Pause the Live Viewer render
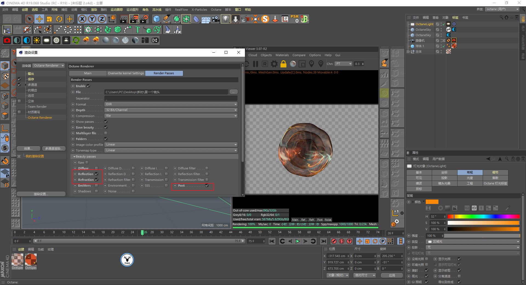Image resolution: width=526 pixels, height=285 pixels. [256, 64]
